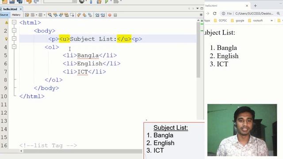Go to previous search occurrence icon
283x159 pixels.
tap(55, 15)
